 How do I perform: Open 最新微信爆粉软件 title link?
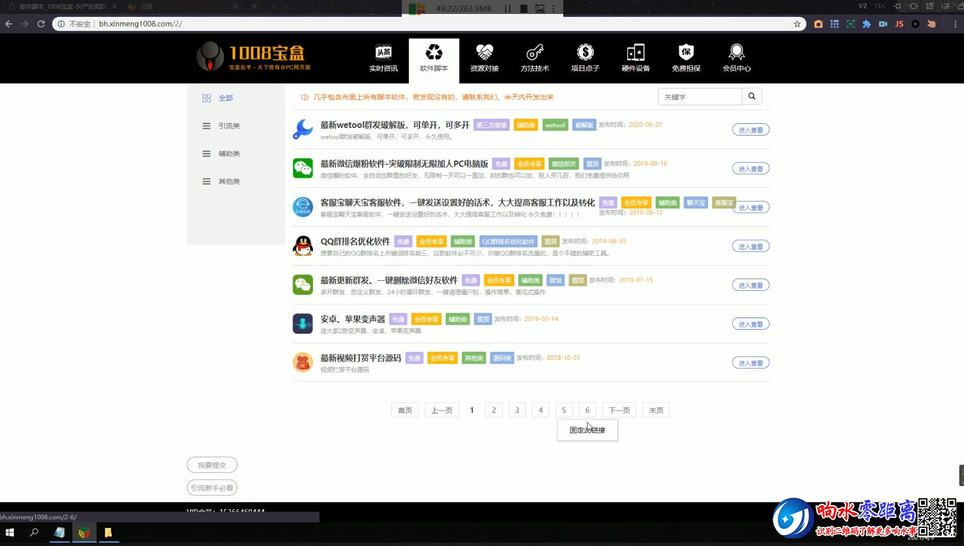(404, 164)
